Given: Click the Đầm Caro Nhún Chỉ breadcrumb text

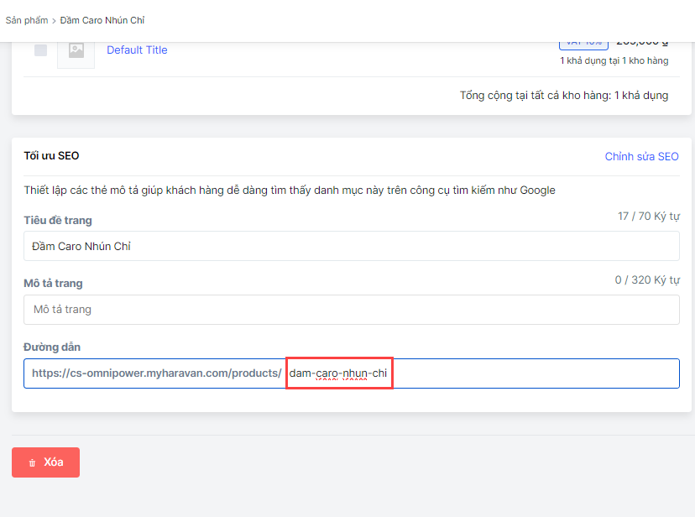Looking at the screenshot, I should point(102,20).
